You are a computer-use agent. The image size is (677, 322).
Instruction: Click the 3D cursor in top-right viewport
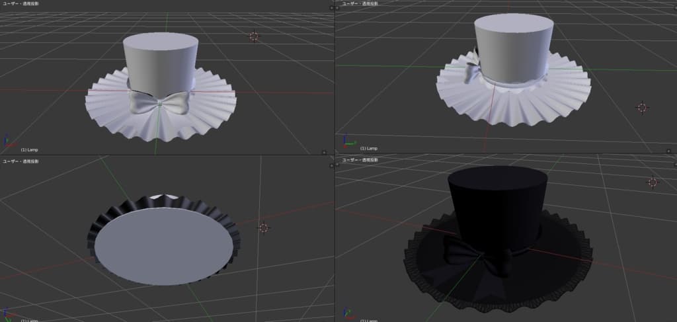(x=641, y=107)
